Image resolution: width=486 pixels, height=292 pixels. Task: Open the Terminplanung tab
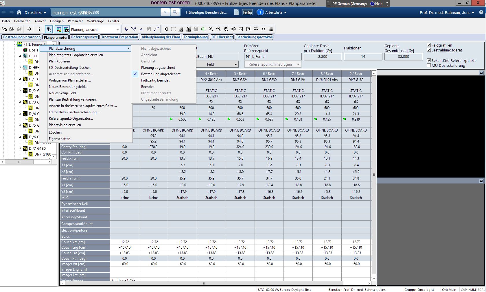(x=196, y=37)
